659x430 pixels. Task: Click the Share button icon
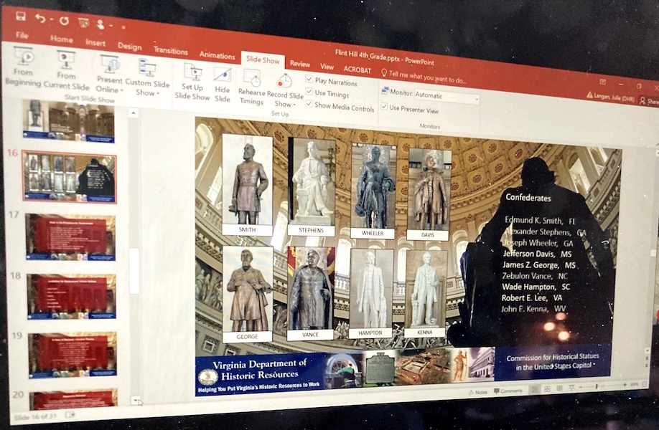pos(642,100)
